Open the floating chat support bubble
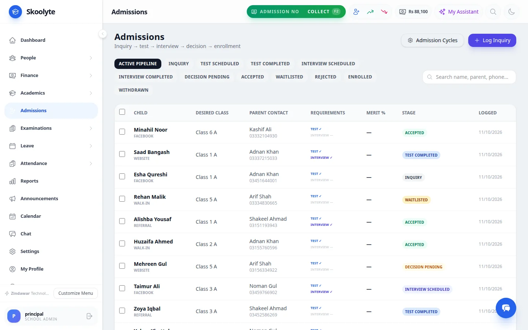Viewport: 528px width, 330px height. pos(506,308)
